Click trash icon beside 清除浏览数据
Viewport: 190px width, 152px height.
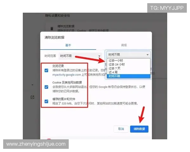pos(52,28)
